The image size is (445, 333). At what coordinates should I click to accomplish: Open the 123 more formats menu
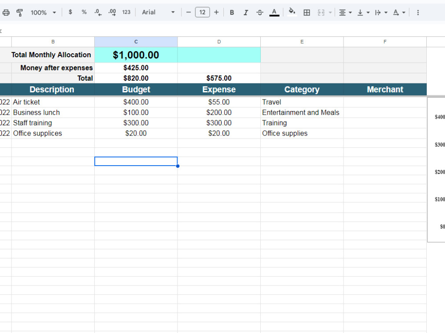point(126,12)
